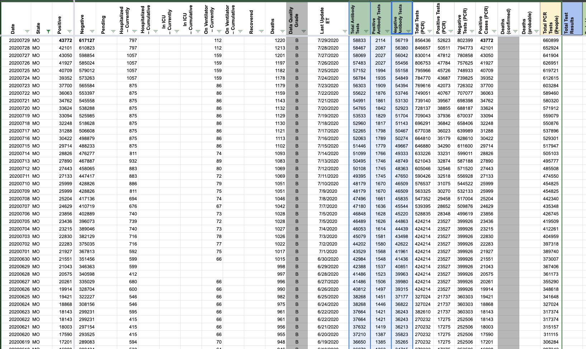Click the Positive Antibody Tests filter icon
The image size is (586, 349).
click(x=387, y=32)
